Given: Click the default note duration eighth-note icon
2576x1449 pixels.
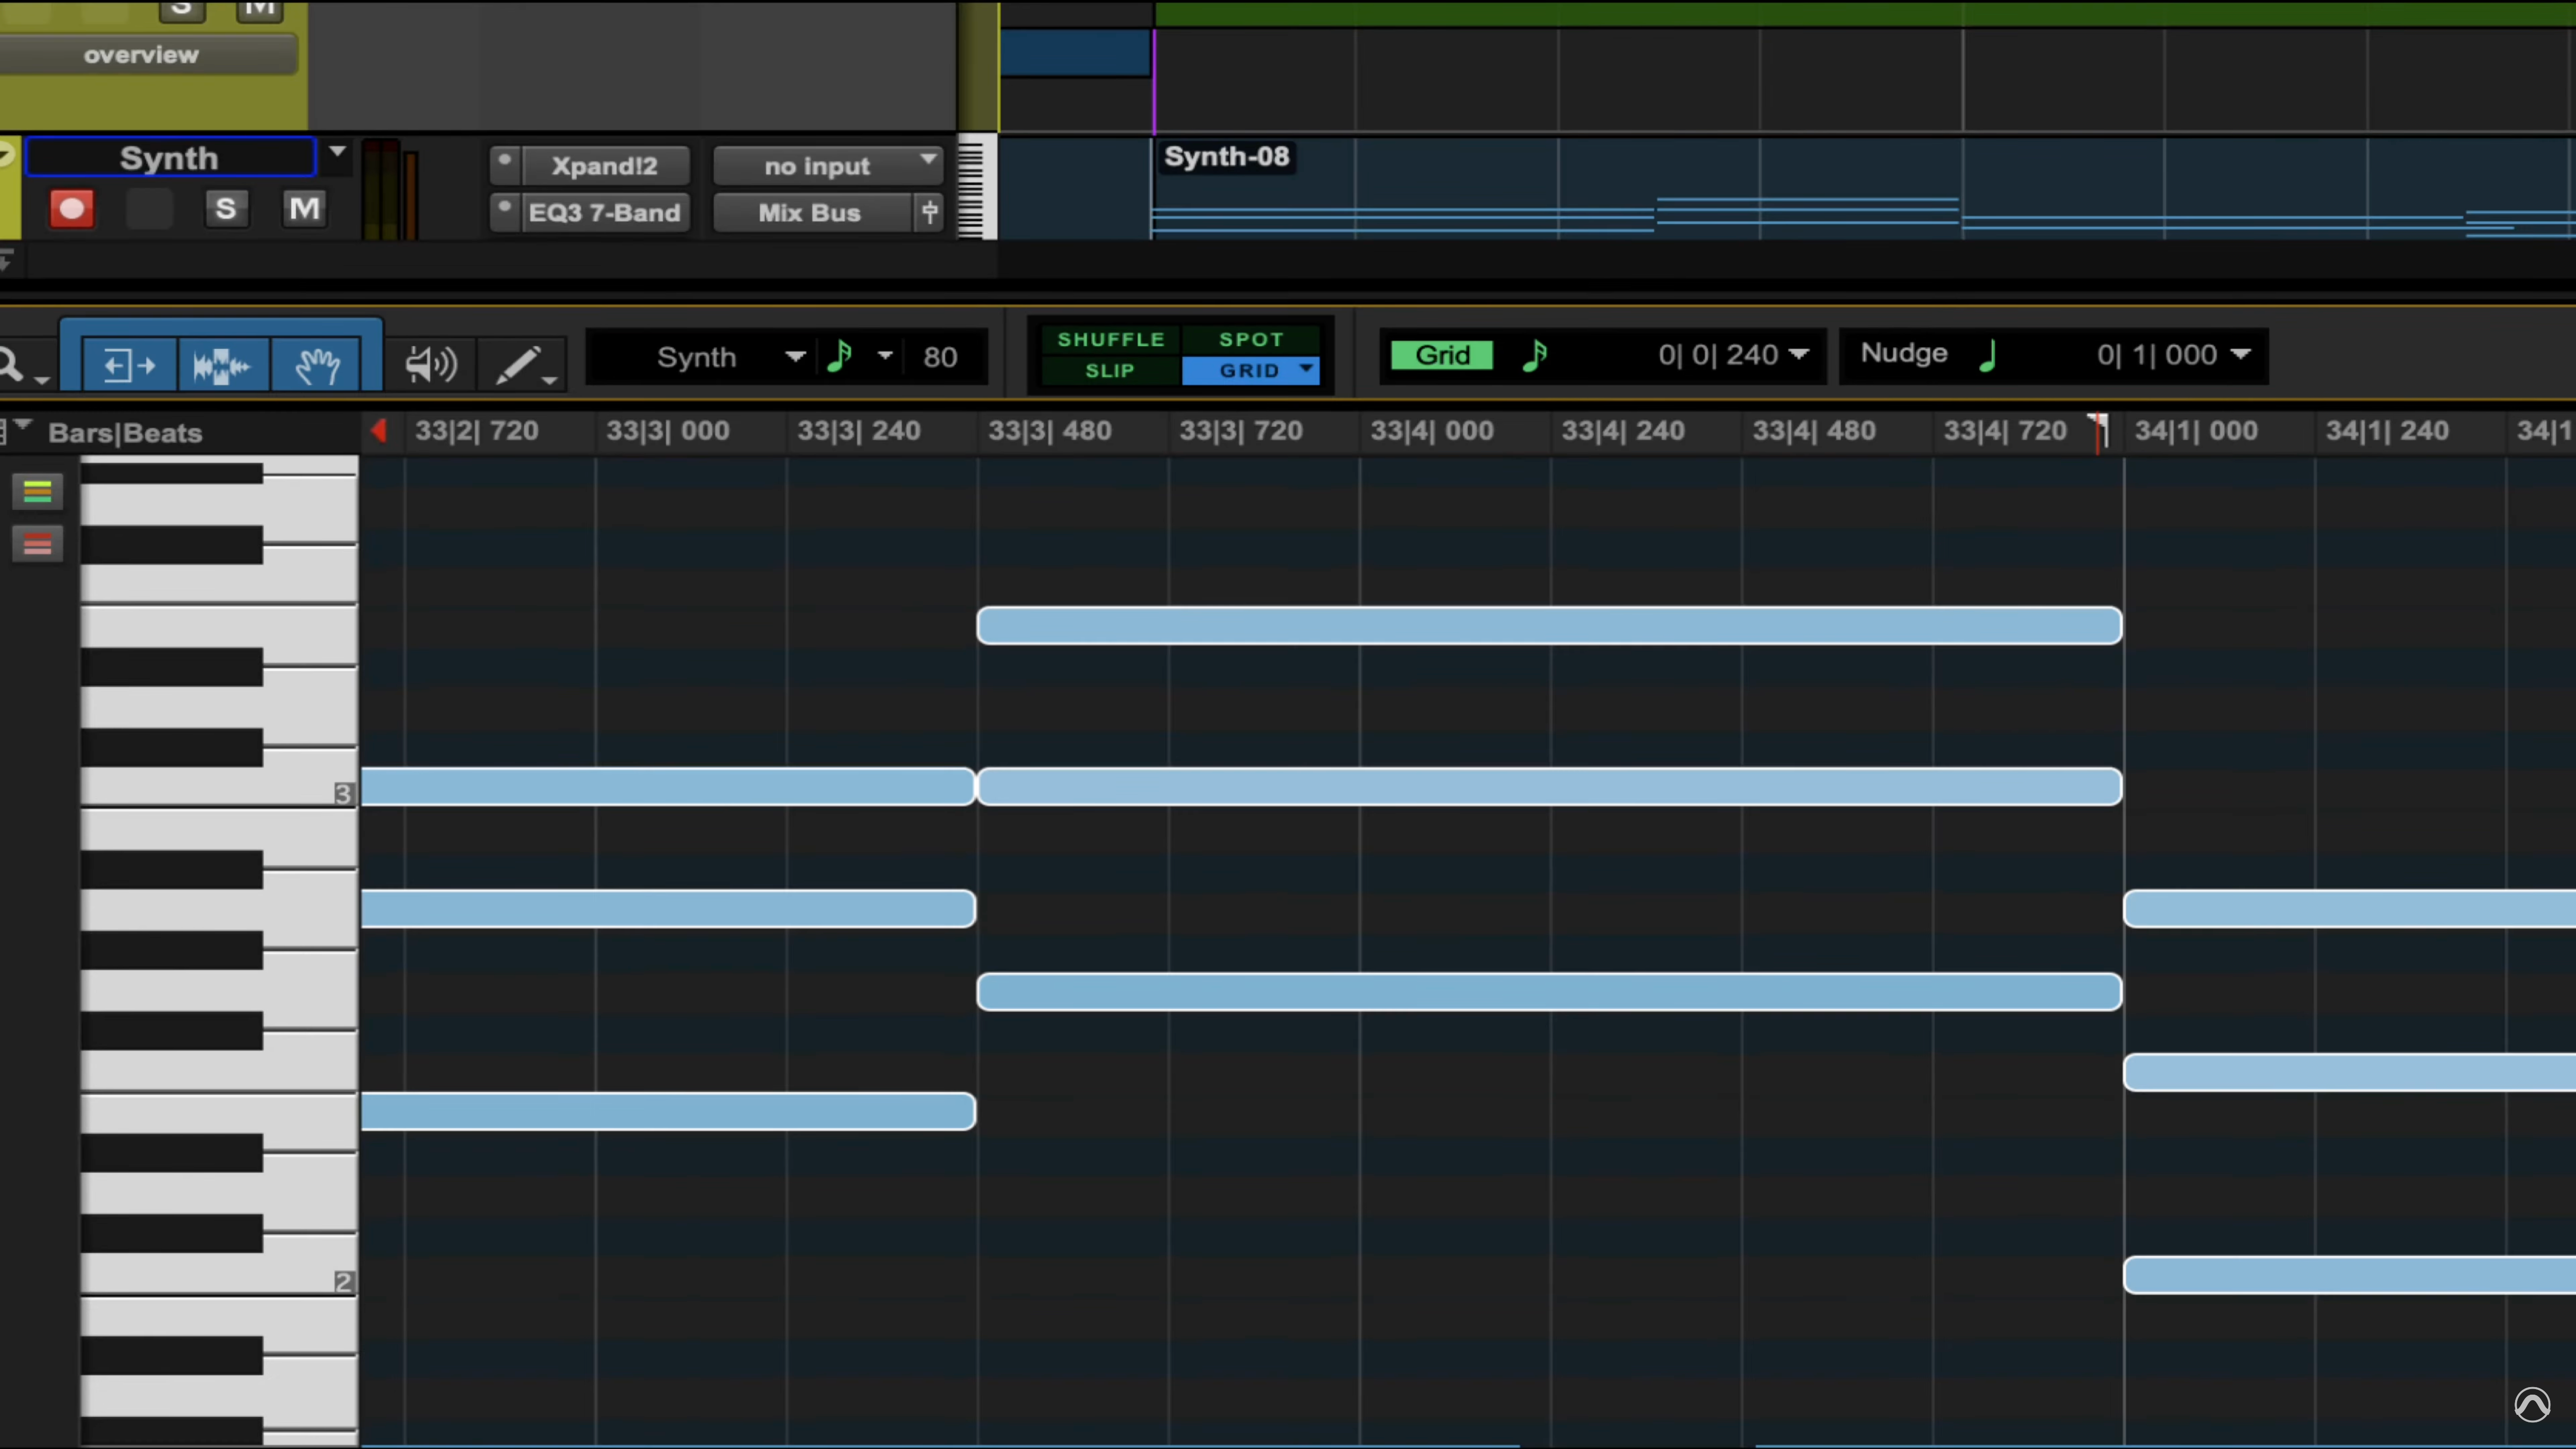Looking at the screenshot, I should 840,356.
